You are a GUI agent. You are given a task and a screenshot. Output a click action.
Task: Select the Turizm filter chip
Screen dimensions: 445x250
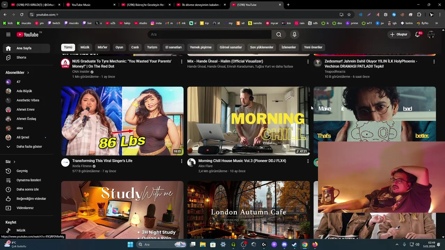click(152, 47)
